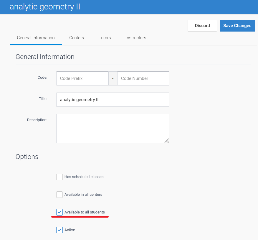Go to the Instructors tab
The image size is (258, 240).
[x=136, y=38]
